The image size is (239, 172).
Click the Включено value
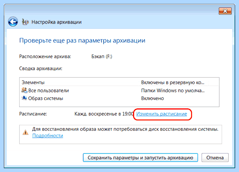click(x=152, y=98)
